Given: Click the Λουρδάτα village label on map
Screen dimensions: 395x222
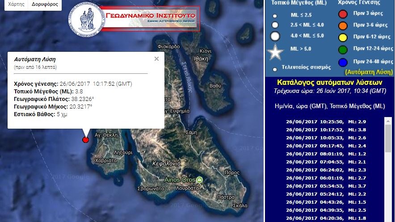Looking at the screenshot, I should [187, 188].
